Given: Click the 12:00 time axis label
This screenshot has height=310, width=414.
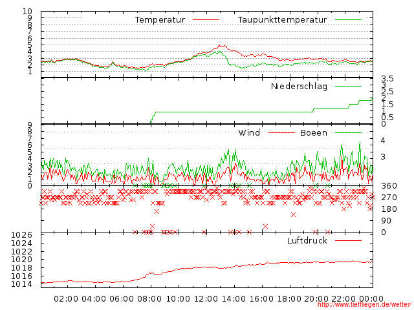Looking at the screenshot, I should (x=206, y=299).
